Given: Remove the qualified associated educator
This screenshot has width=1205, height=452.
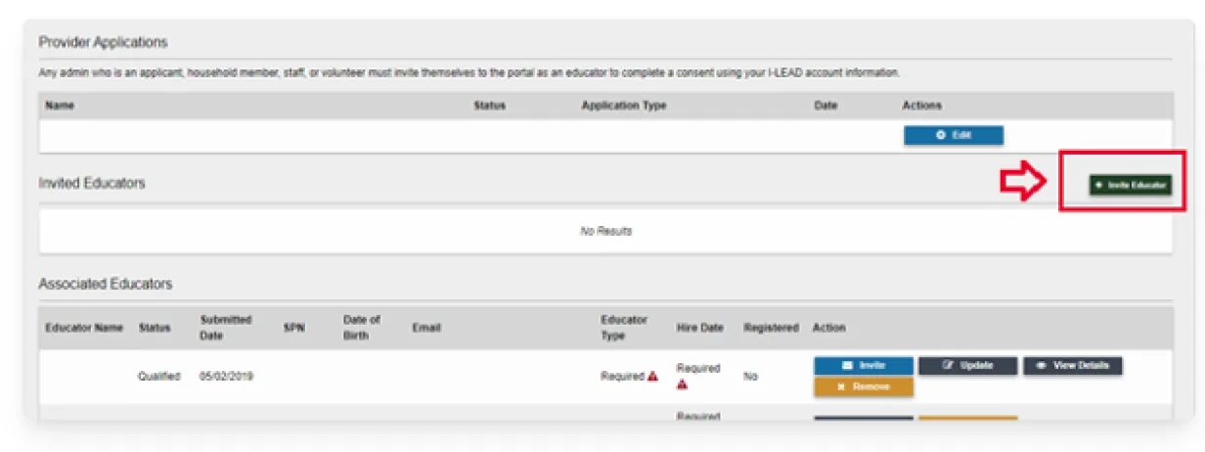Looking at the screenshot, I should click(864, 386).
